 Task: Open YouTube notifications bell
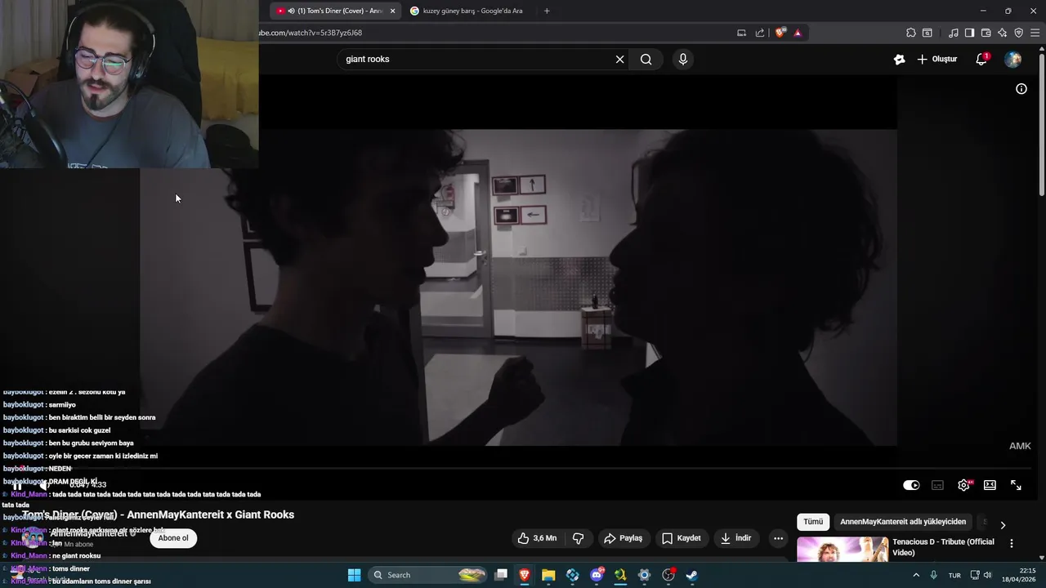[x=981, y=59]
